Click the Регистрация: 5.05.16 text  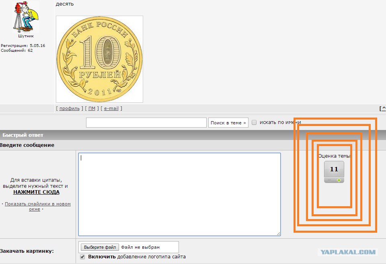pos(23,45)
